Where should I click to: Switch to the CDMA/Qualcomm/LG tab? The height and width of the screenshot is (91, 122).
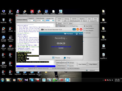(x=75, y=21)
